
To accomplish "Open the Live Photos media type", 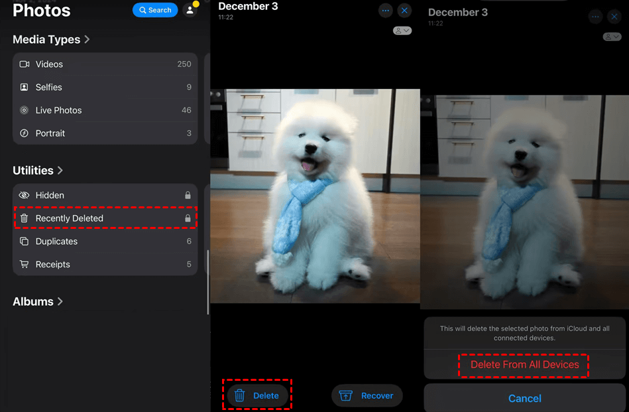I will click(105, 110).
